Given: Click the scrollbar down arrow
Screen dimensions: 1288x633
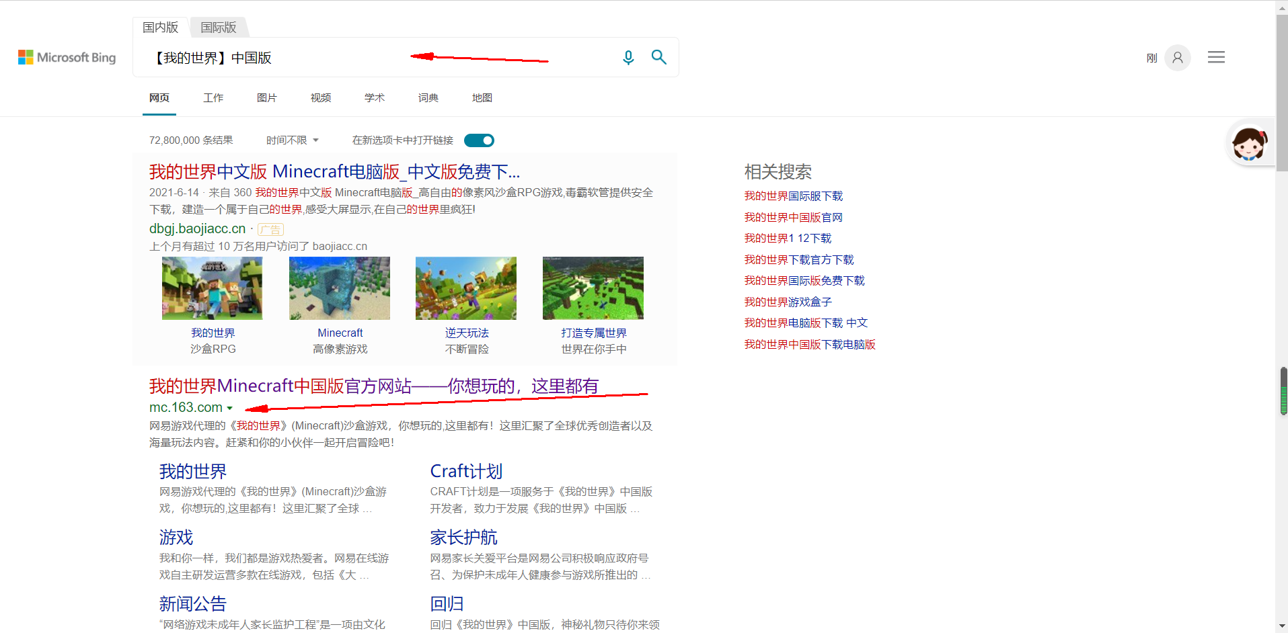Looking at the screenshot, I should (x=1282, y=626).
